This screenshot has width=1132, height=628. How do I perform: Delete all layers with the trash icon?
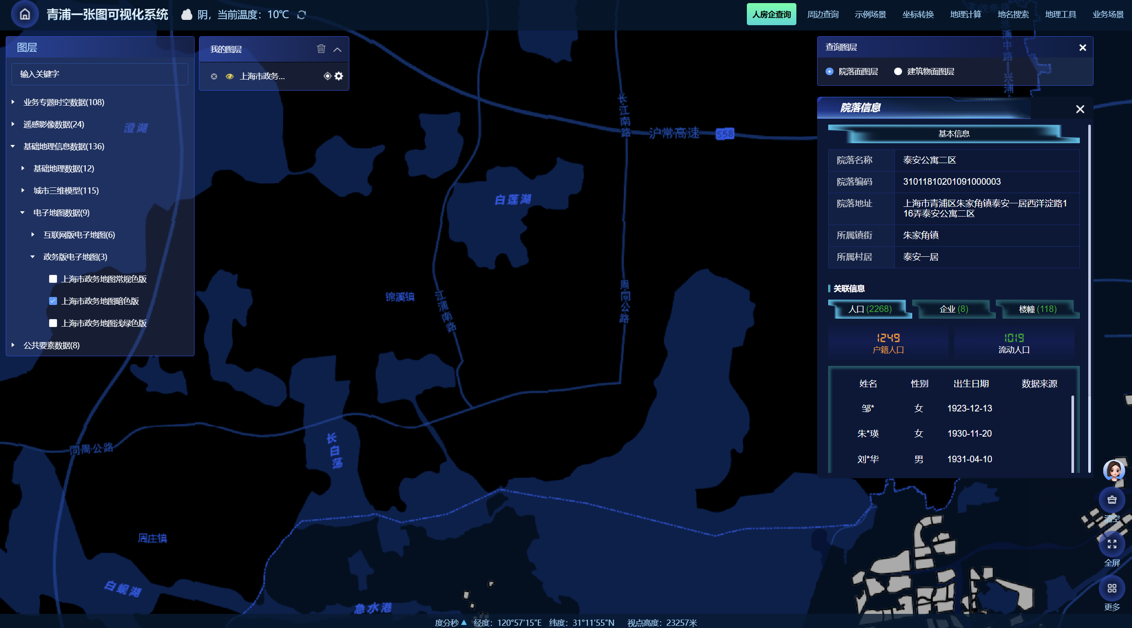(321, 49)
